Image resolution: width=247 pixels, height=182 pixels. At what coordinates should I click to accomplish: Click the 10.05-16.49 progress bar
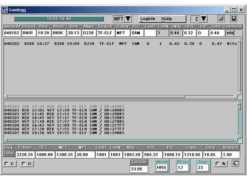tap(59, 19)
